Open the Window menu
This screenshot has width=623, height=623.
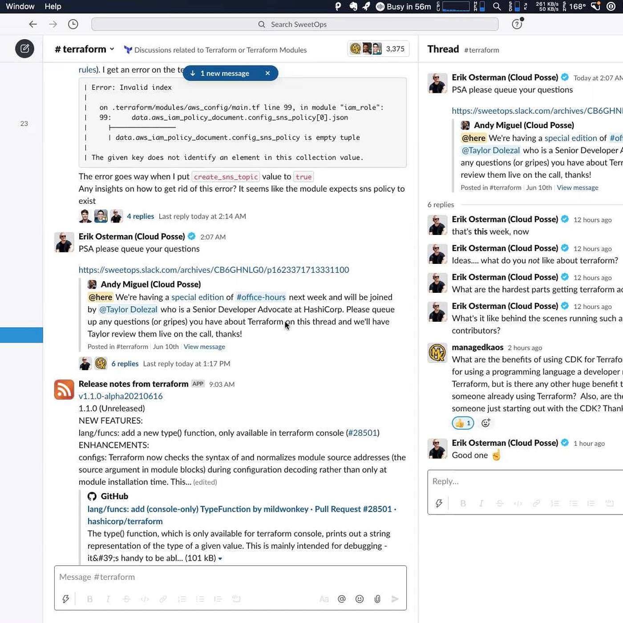tap(20, 6)
